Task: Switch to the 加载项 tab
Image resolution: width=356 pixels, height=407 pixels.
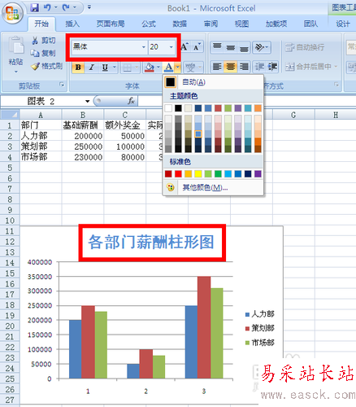Action: [x=276, y=24]
